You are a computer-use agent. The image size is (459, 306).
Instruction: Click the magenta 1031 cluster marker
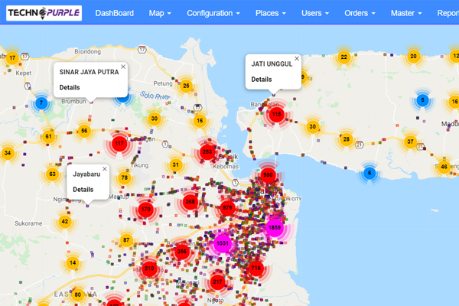tap(223, 243)
